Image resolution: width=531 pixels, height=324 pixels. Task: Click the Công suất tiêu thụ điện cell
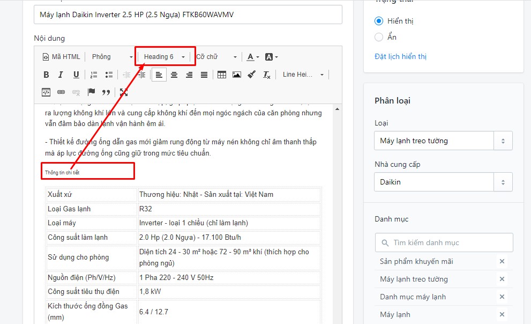coord(92,291)
